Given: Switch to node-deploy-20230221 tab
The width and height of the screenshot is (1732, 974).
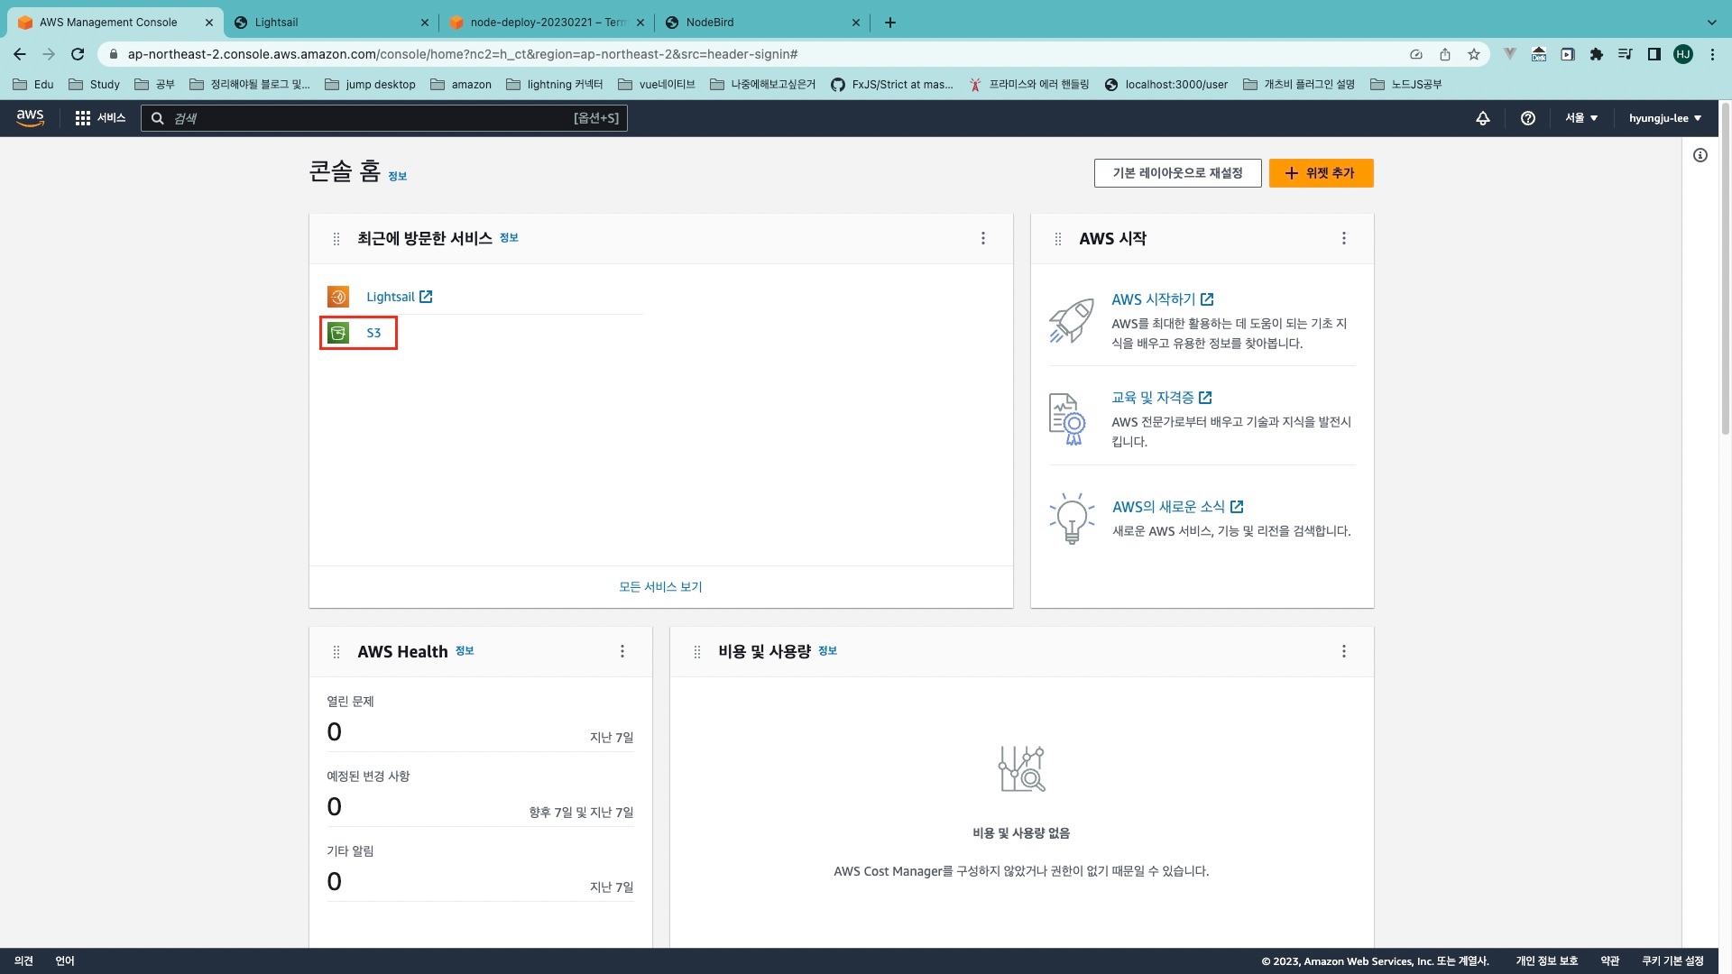Looking at the screenshot, I should 547,23.
